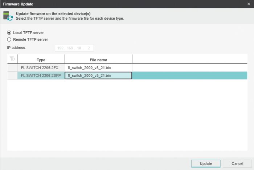Screen dimensions: 254x170
Task: Select the Local TFTP server radio button
Action: (9, 33)
